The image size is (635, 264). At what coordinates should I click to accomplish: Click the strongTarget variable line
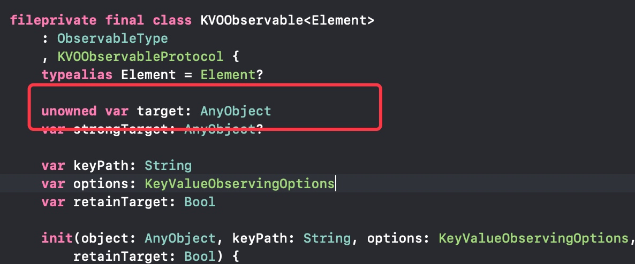[152, 129]
